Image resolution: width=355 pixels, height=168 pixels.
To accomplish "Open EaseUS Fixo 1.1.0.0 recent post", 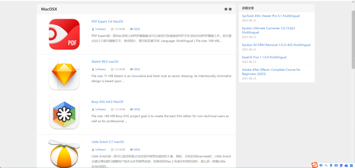I will 264,57.
